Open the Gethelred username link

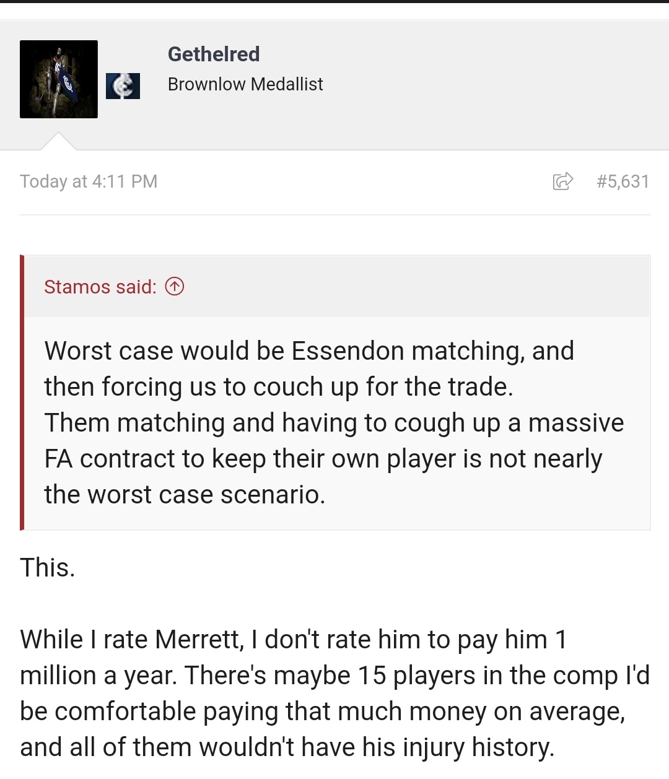pos(214,54)
